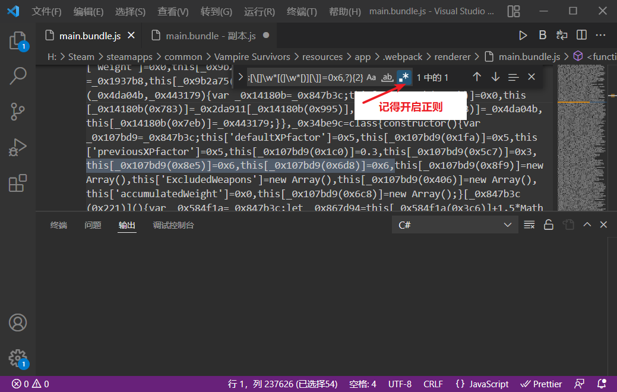
Task: Click the Run play icon in editor toolbar
Action: pyautogui.click(x=523, y=36)
